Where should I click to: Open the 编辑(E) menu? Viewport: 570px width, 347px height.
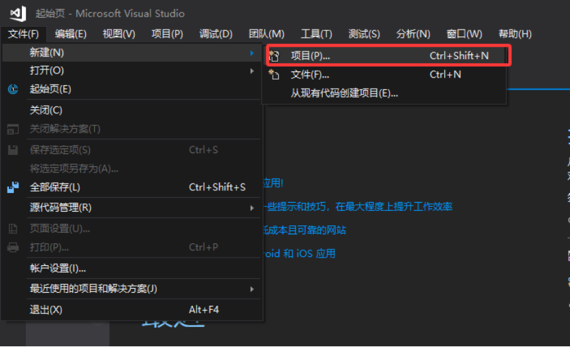(71, 34)
